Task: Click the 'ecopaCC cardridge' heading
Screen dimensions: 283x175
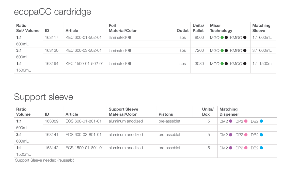Action: pyautogui.click(x=53, y=12)
